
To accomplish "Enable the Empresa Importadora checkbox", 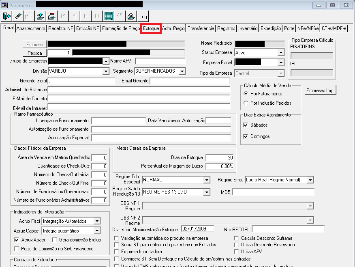I will [x=116, y=252].
